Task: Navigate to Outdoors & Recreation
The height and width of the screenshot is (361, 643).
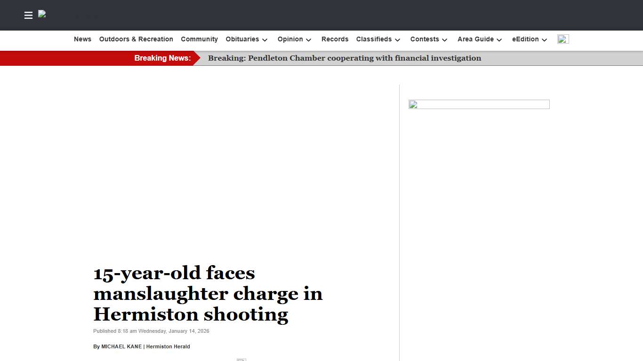Action: point(136,39)
